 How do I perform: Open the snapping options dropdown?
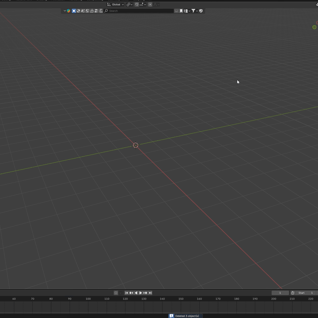point(143,4)
